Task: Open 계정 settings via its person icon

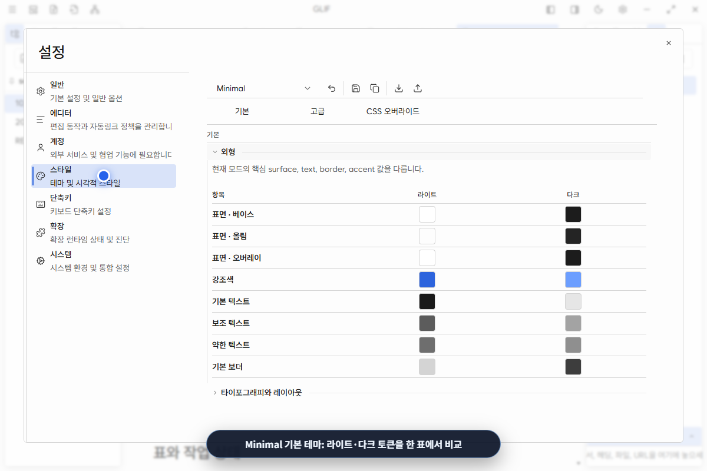Action: click(x=41, y=148)
